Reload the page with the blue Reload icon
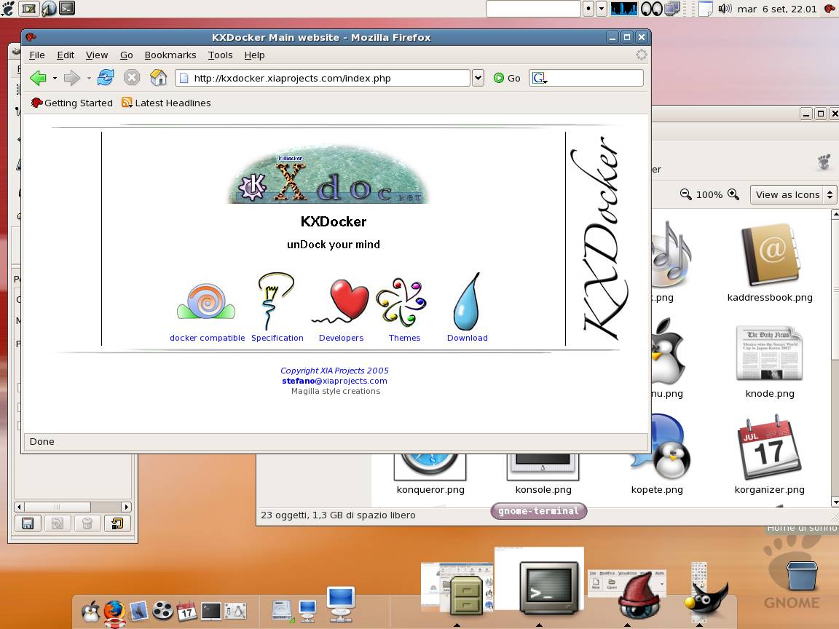Screen dimensions: 839x629 pyautogui.click(x=106, y=78)
